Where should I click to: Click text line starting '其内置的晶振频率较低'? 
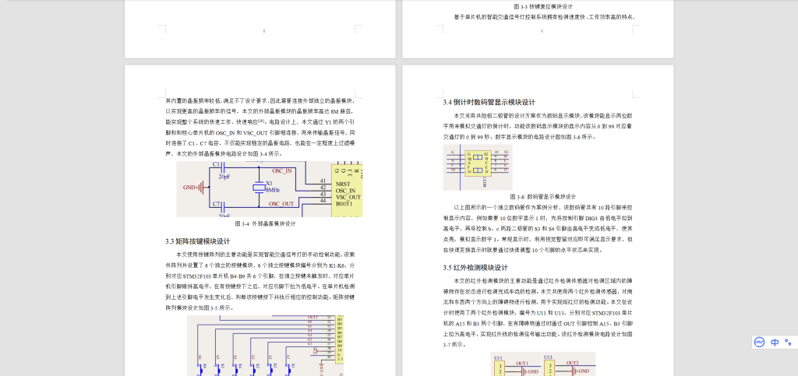[x=260, y=100]
